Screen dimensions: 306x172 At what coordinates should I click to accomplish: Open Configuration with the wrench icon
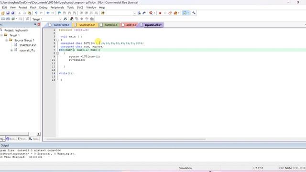pos(194,13)
